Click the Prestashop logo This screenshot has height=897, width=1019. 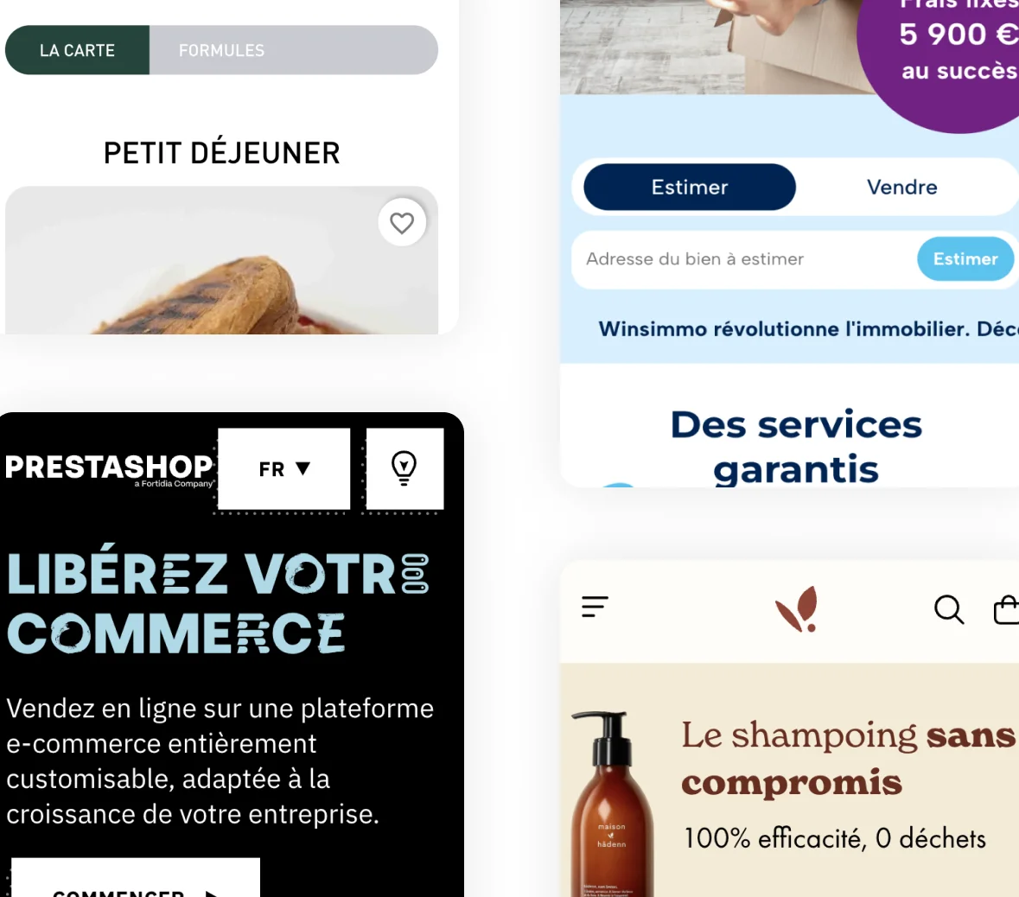pos(109,470)
